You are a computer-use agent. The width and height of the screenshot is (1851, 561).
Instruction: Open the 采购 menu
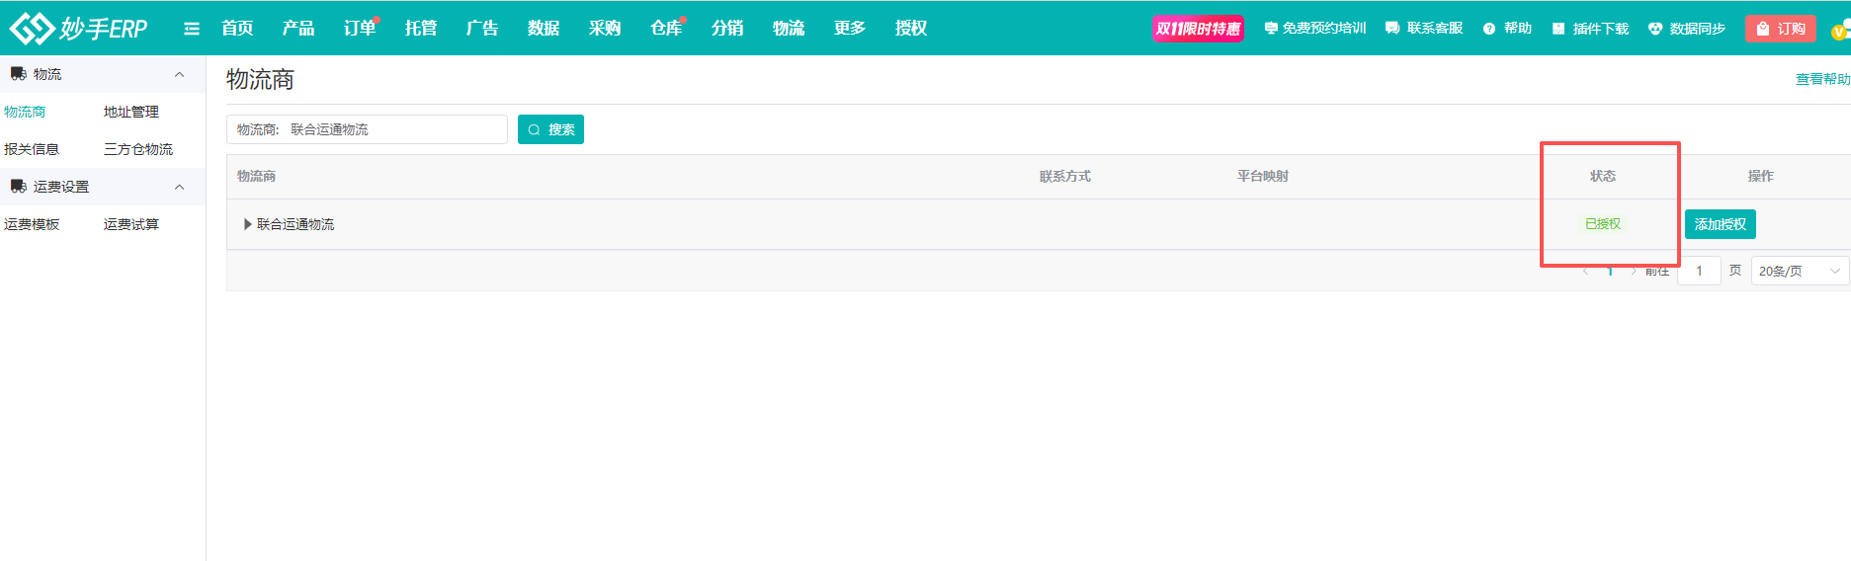pos(605,29)
